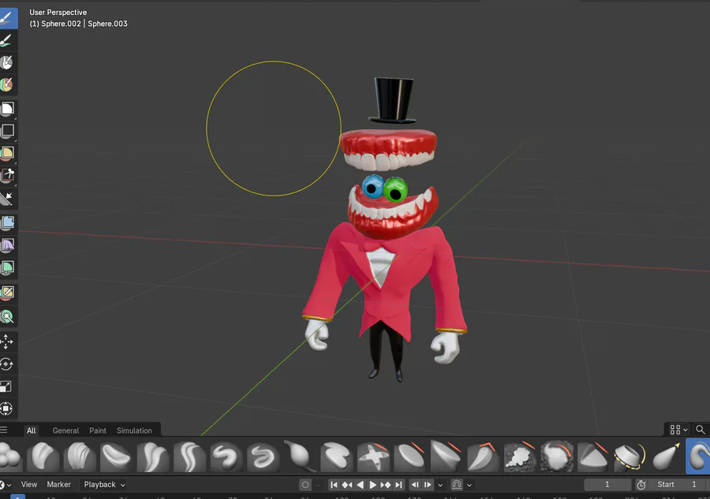The image size is (710, 499).
Task: Pick the rough smoothed-blob brush with red arc
Action: [556, 456]
